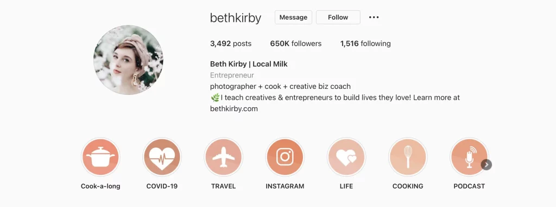
Task: Open the COOKING whisk highlight icon
Action: click(x=408, y=157)
